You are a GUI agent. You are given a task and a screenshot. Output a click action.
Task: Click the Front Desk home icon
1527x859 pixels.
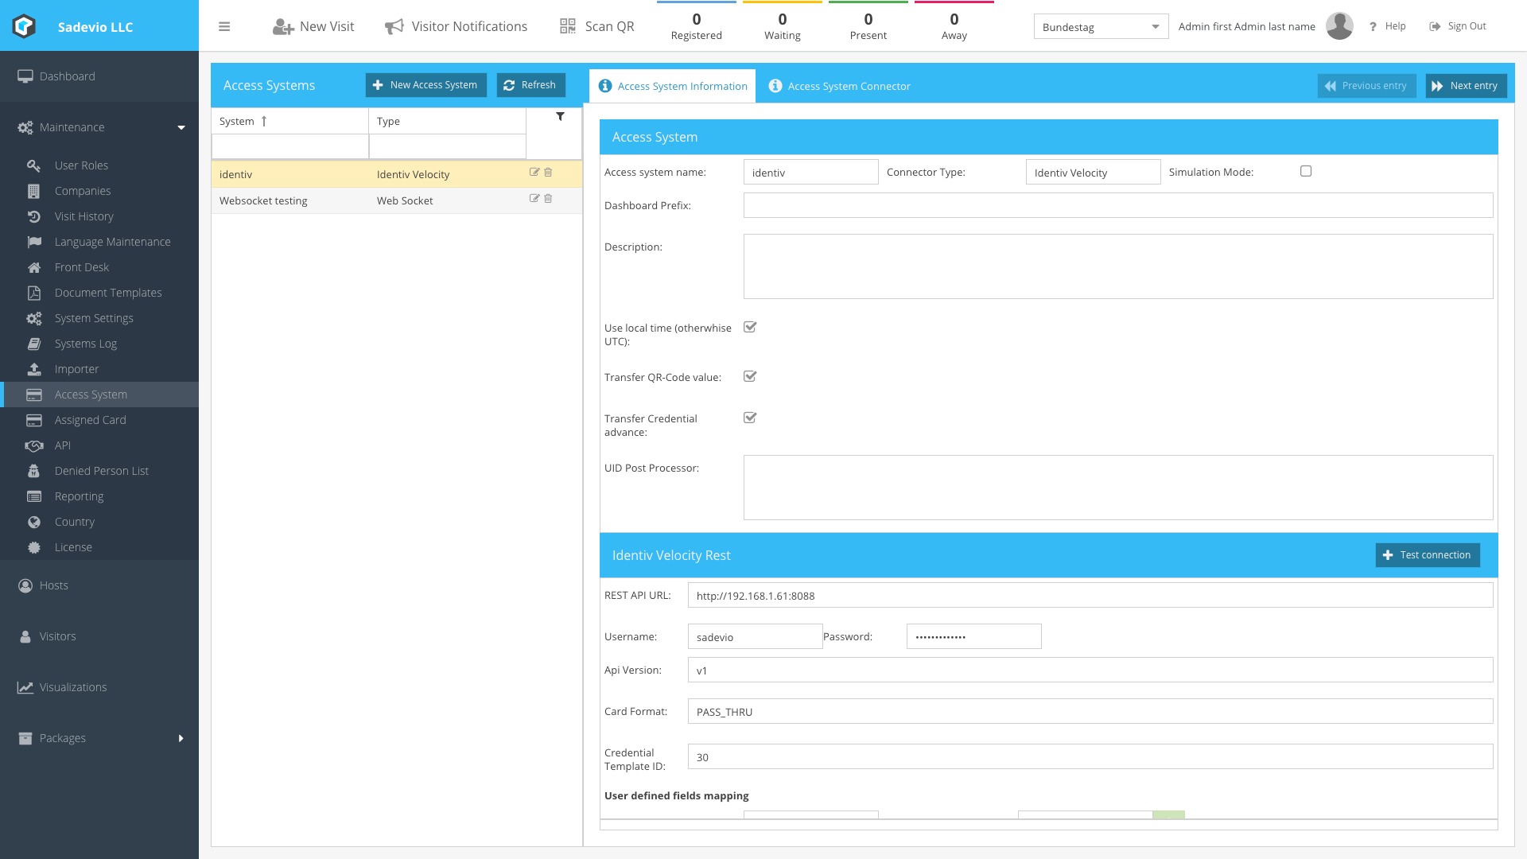[33, 267]
